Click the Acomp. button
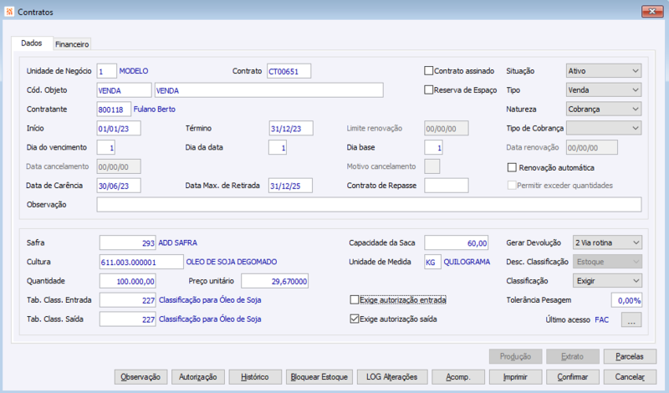This screenshot has height=393, width=669. click(458, 377)
